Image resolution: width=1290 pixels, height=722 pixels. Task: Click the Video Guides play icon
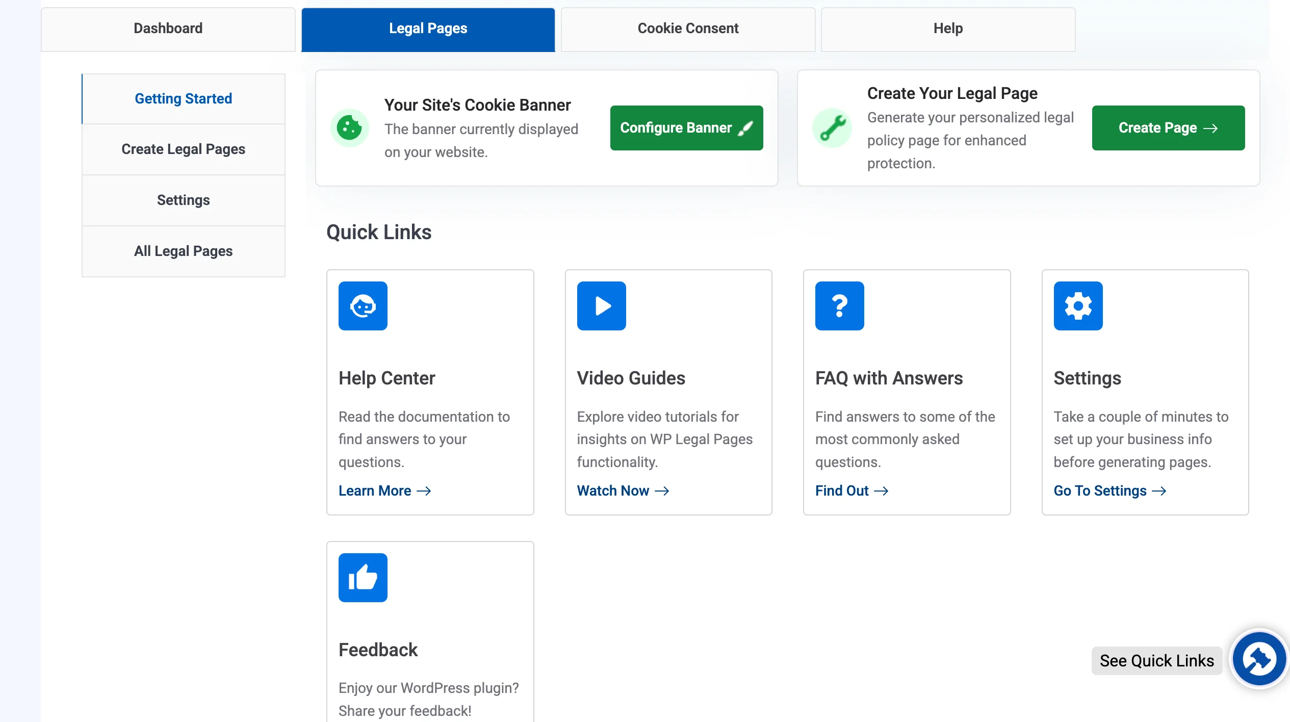tap(601, 305)
